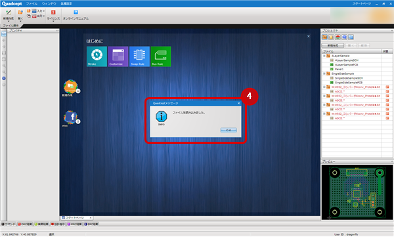Toggle the プロパティ panel pin
Viewport: 394px width, 237px height.
point(57,31)
